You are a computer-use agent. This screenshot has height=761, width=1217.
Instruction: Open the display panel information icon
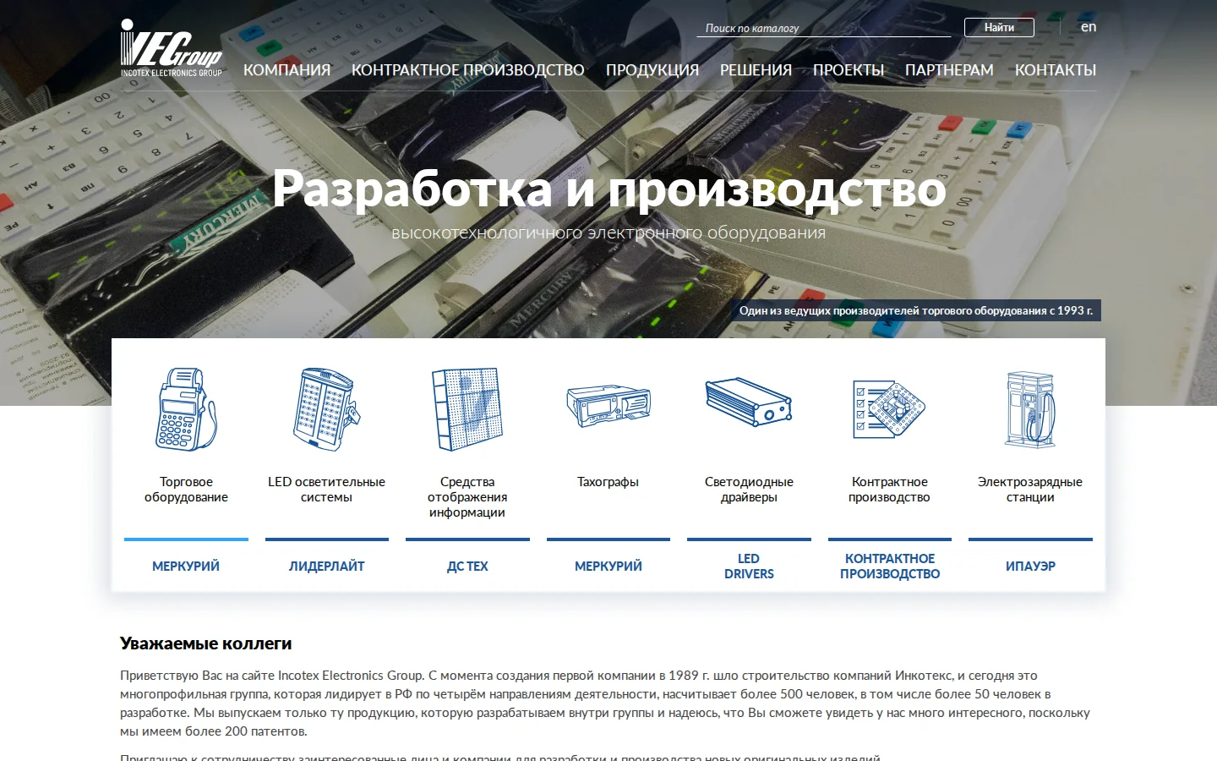(x=467, y=408)
